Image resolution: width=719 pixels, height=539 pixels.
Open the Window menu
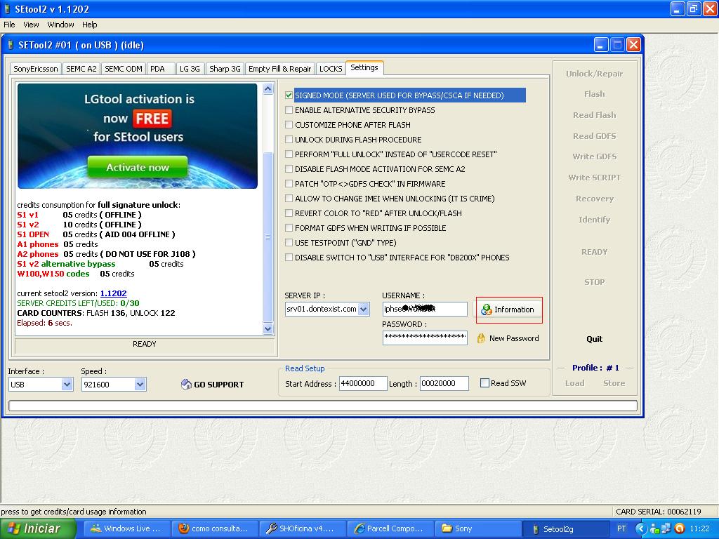(x=60, y=25)
